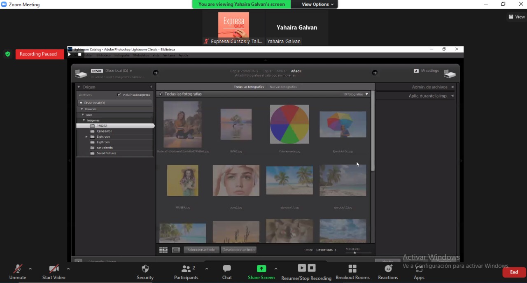527x283 pixels.
Task: Unmute the microphone in Zoom
Action: click(18, 272)
